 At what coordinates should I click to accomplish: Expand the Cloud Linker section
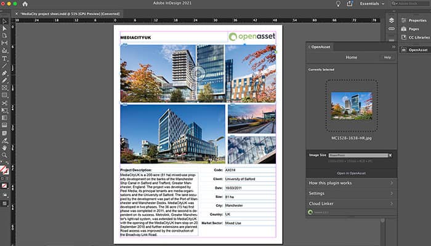click(351, 204)
